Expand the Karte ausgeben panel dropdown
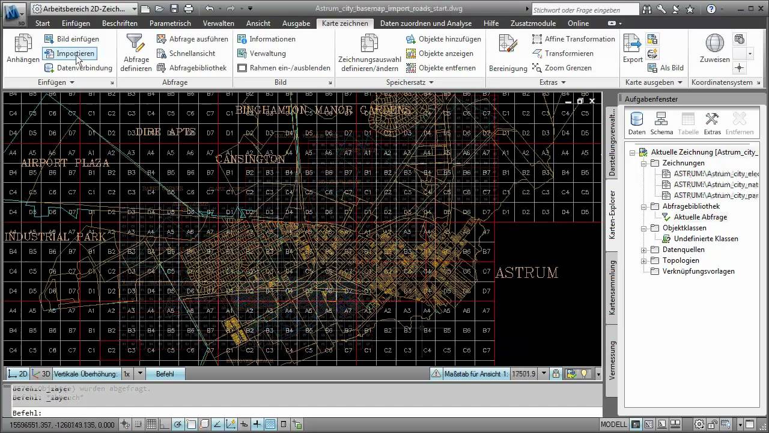 click(654, 82)
